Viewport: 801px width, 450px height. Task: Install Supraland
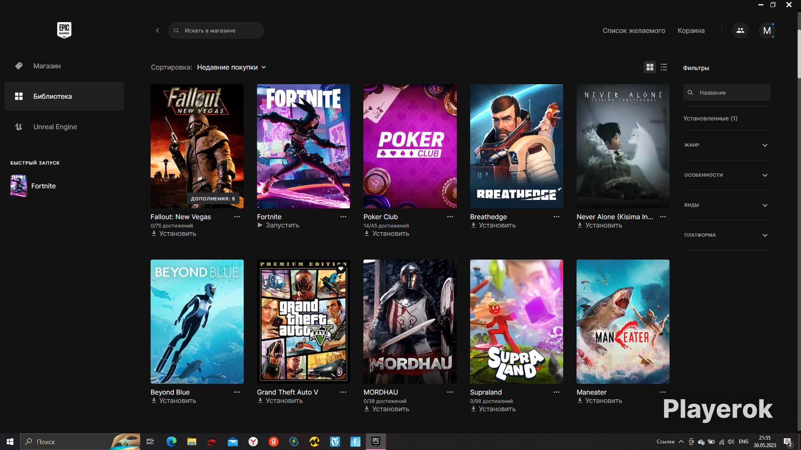point(493,409)
